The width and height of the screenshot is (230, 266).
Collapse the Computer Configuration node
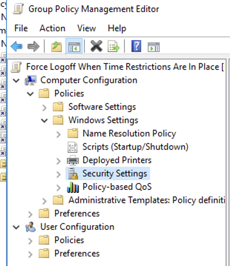[16, 80]
